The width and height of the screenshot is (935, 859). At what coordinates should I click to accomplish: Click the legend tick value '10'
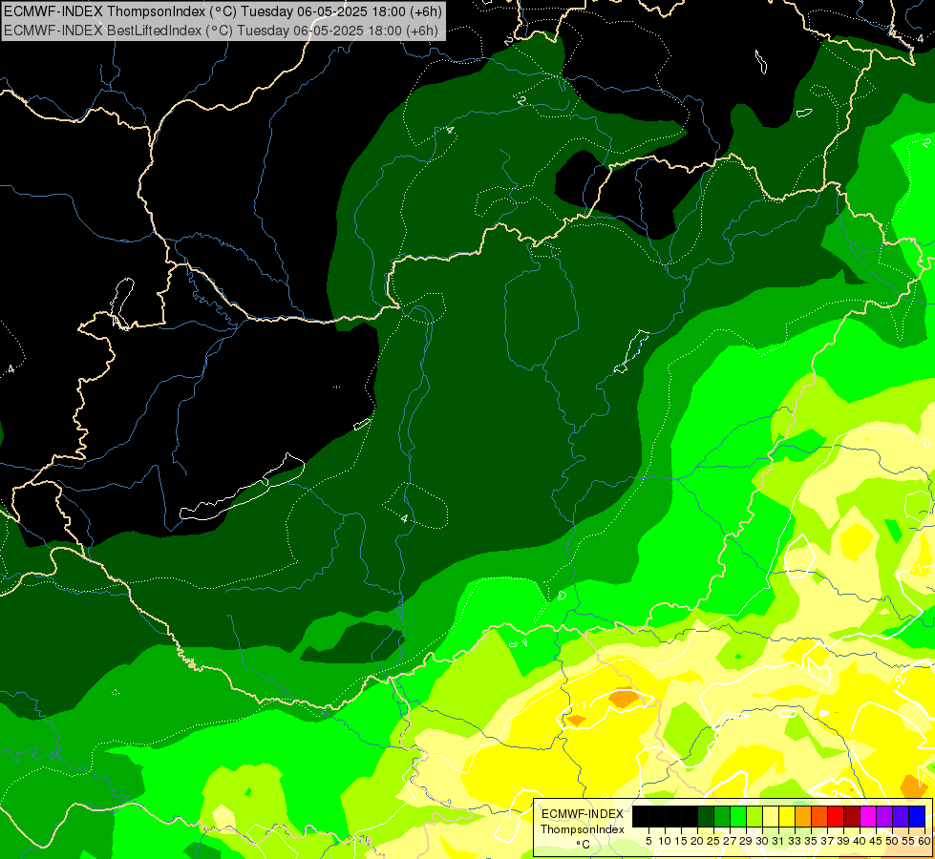pyautogui.click(x=665, y=841)
